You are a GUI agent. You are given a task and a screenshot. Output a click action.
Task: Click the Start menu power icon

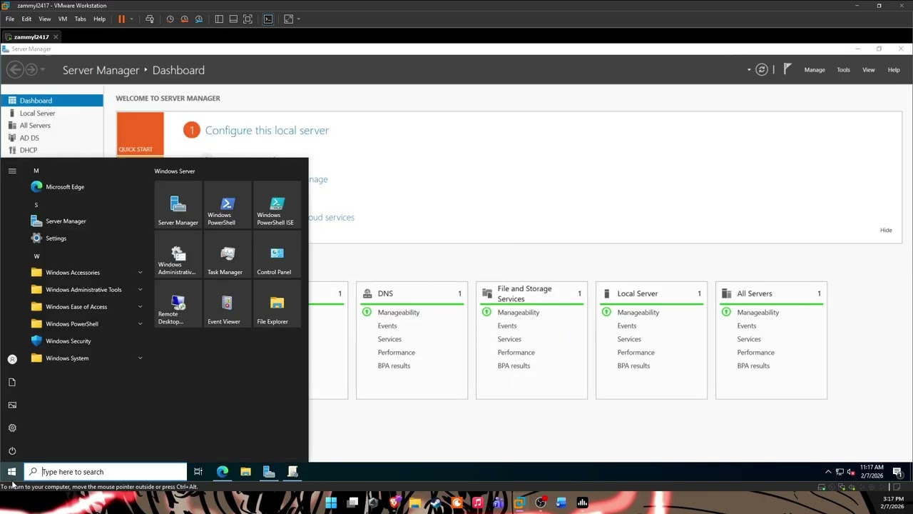[x=12, y=451]
